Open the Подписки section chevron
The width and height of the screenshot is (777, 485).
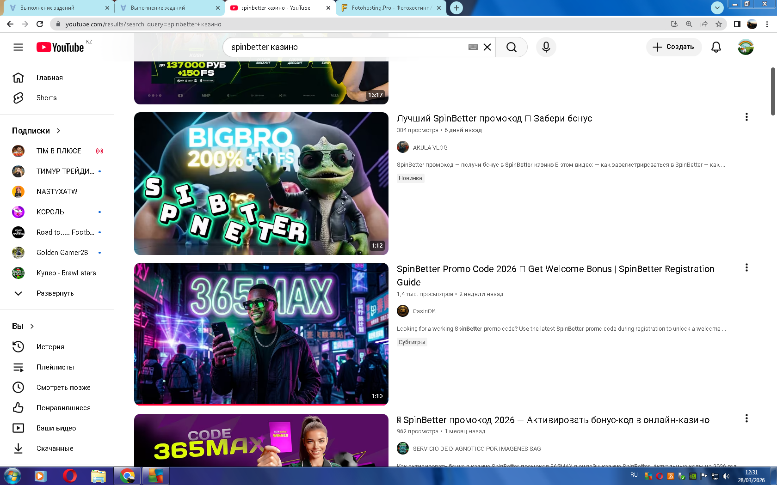(58, 131)
